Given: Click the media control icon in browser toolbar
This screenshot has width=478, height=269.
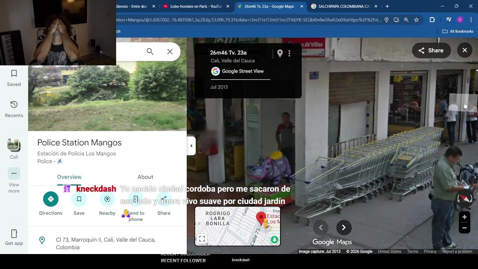Looking at the screenshot, I should (x=449, y=20).
